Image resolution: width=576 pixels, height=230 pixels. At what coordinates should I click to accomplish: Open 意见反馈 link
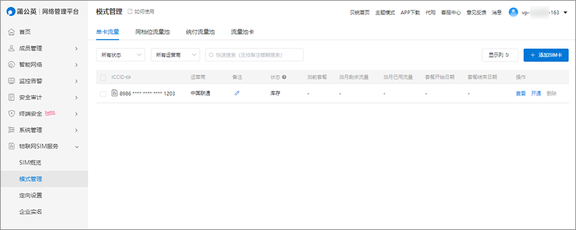[x=476, y=13]
